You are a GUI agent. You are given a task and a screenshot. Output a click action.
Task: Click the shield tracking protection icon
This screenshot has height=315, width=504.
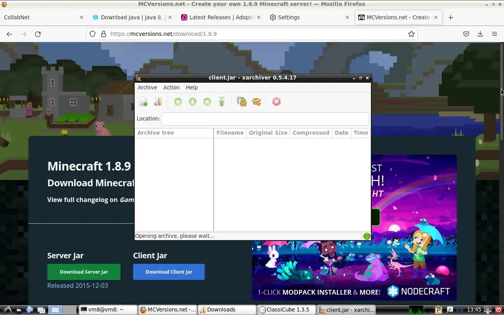coord(93,34)
